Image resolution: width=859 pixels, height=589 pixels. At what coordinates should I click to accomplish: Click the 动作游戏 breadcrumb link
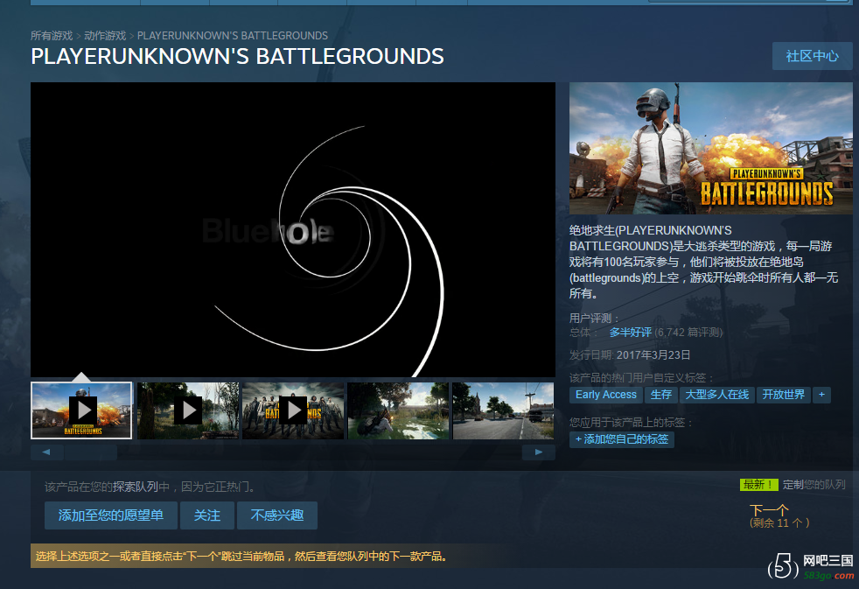105,36
